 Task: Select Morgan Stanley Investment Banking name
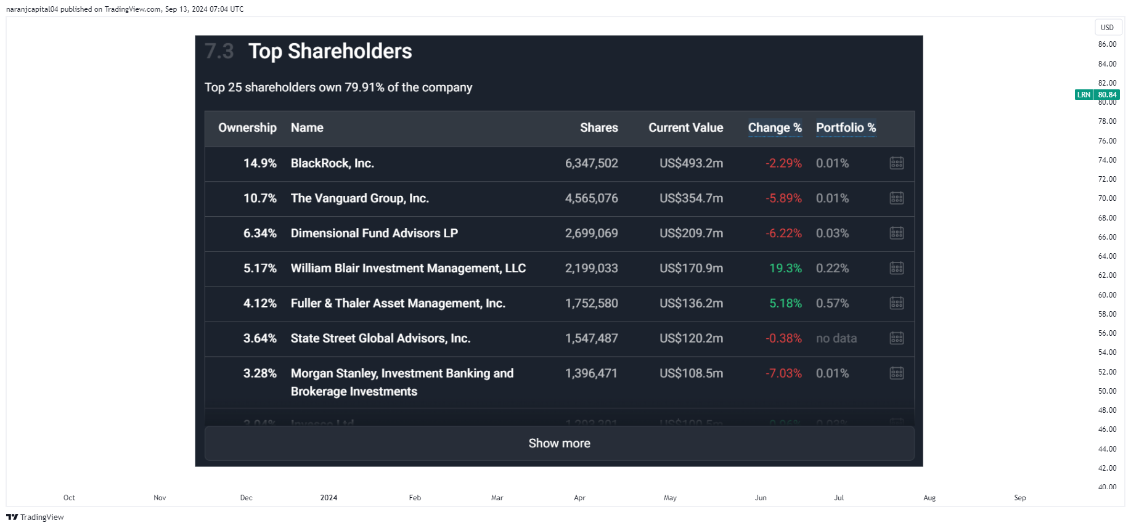pyautogui.click(x=402, y=383)
